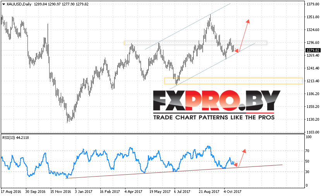
Task: Select the brown RSI support trendline
Action: tap(174, 172)
